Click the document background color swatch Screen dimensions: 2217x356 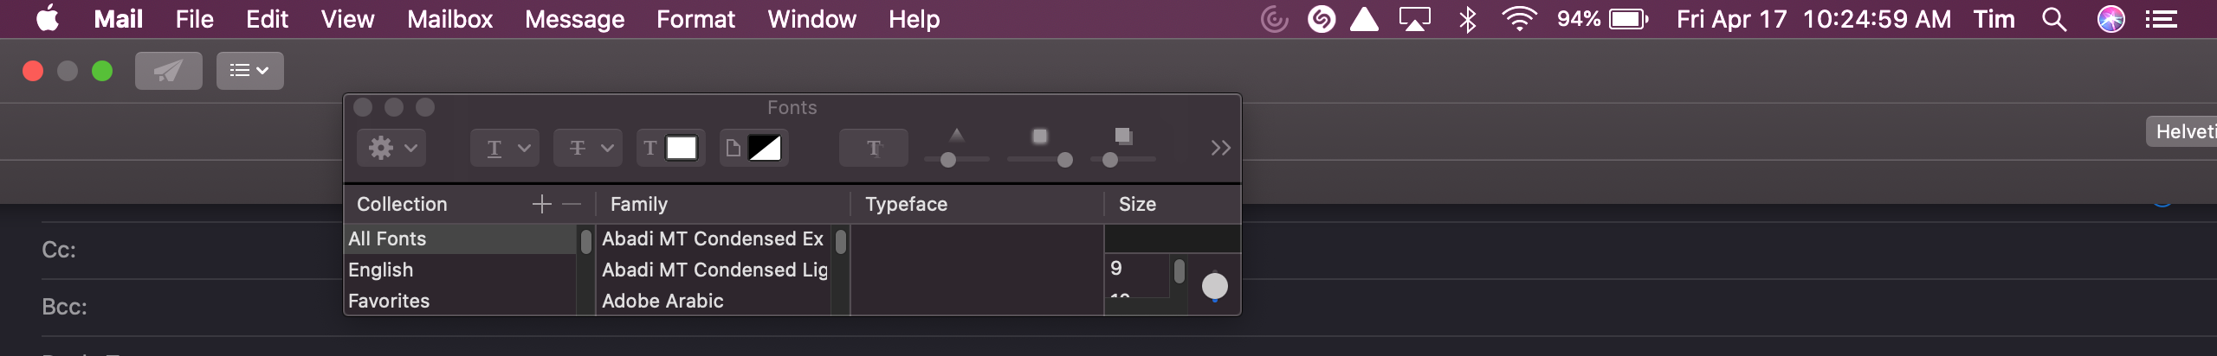(x=764, y=148)
